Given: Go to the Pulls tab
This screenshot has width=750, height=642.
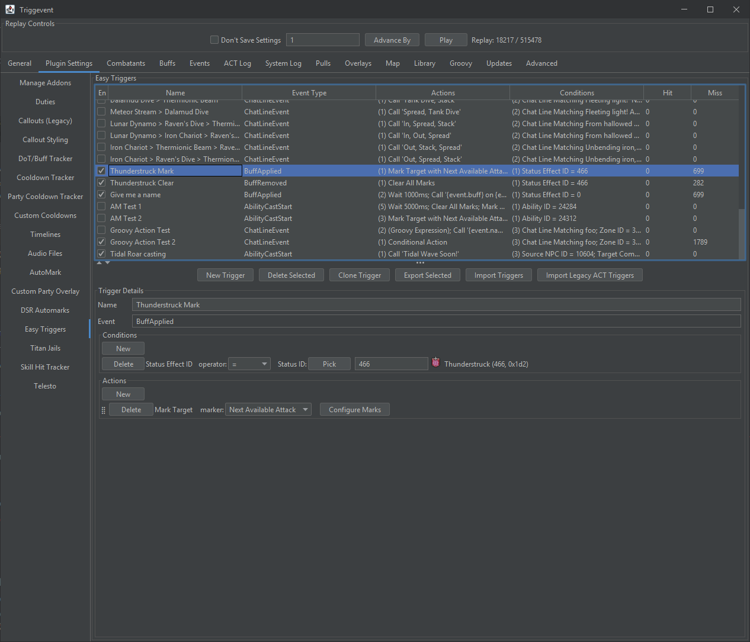Looking at the screenshot, I should (x=323, y=63).
